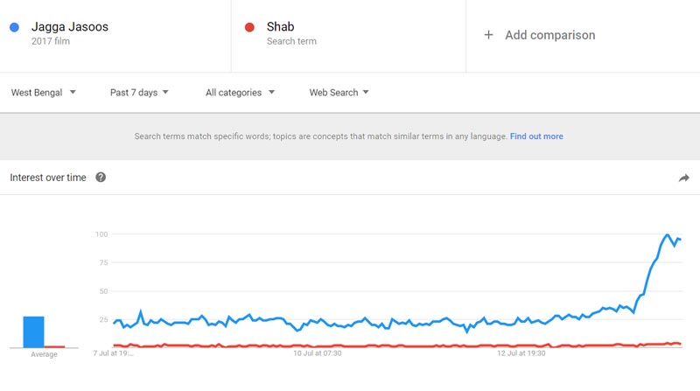The width and height of the screenshot is (700, 391).
Task: Open the All categories dropdown
Action: pos(240,92)
